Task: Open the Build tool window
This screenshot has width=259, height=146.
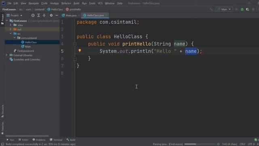Action: [x=71, y=140]
